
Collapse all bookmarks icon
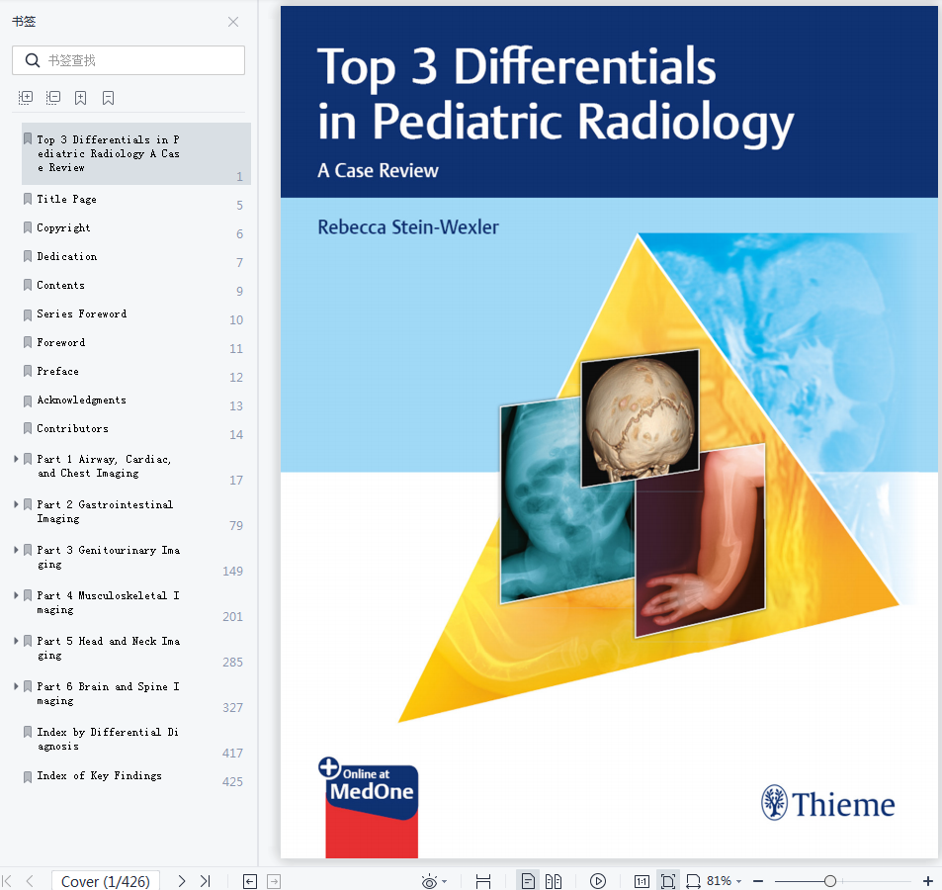[52, 97]
